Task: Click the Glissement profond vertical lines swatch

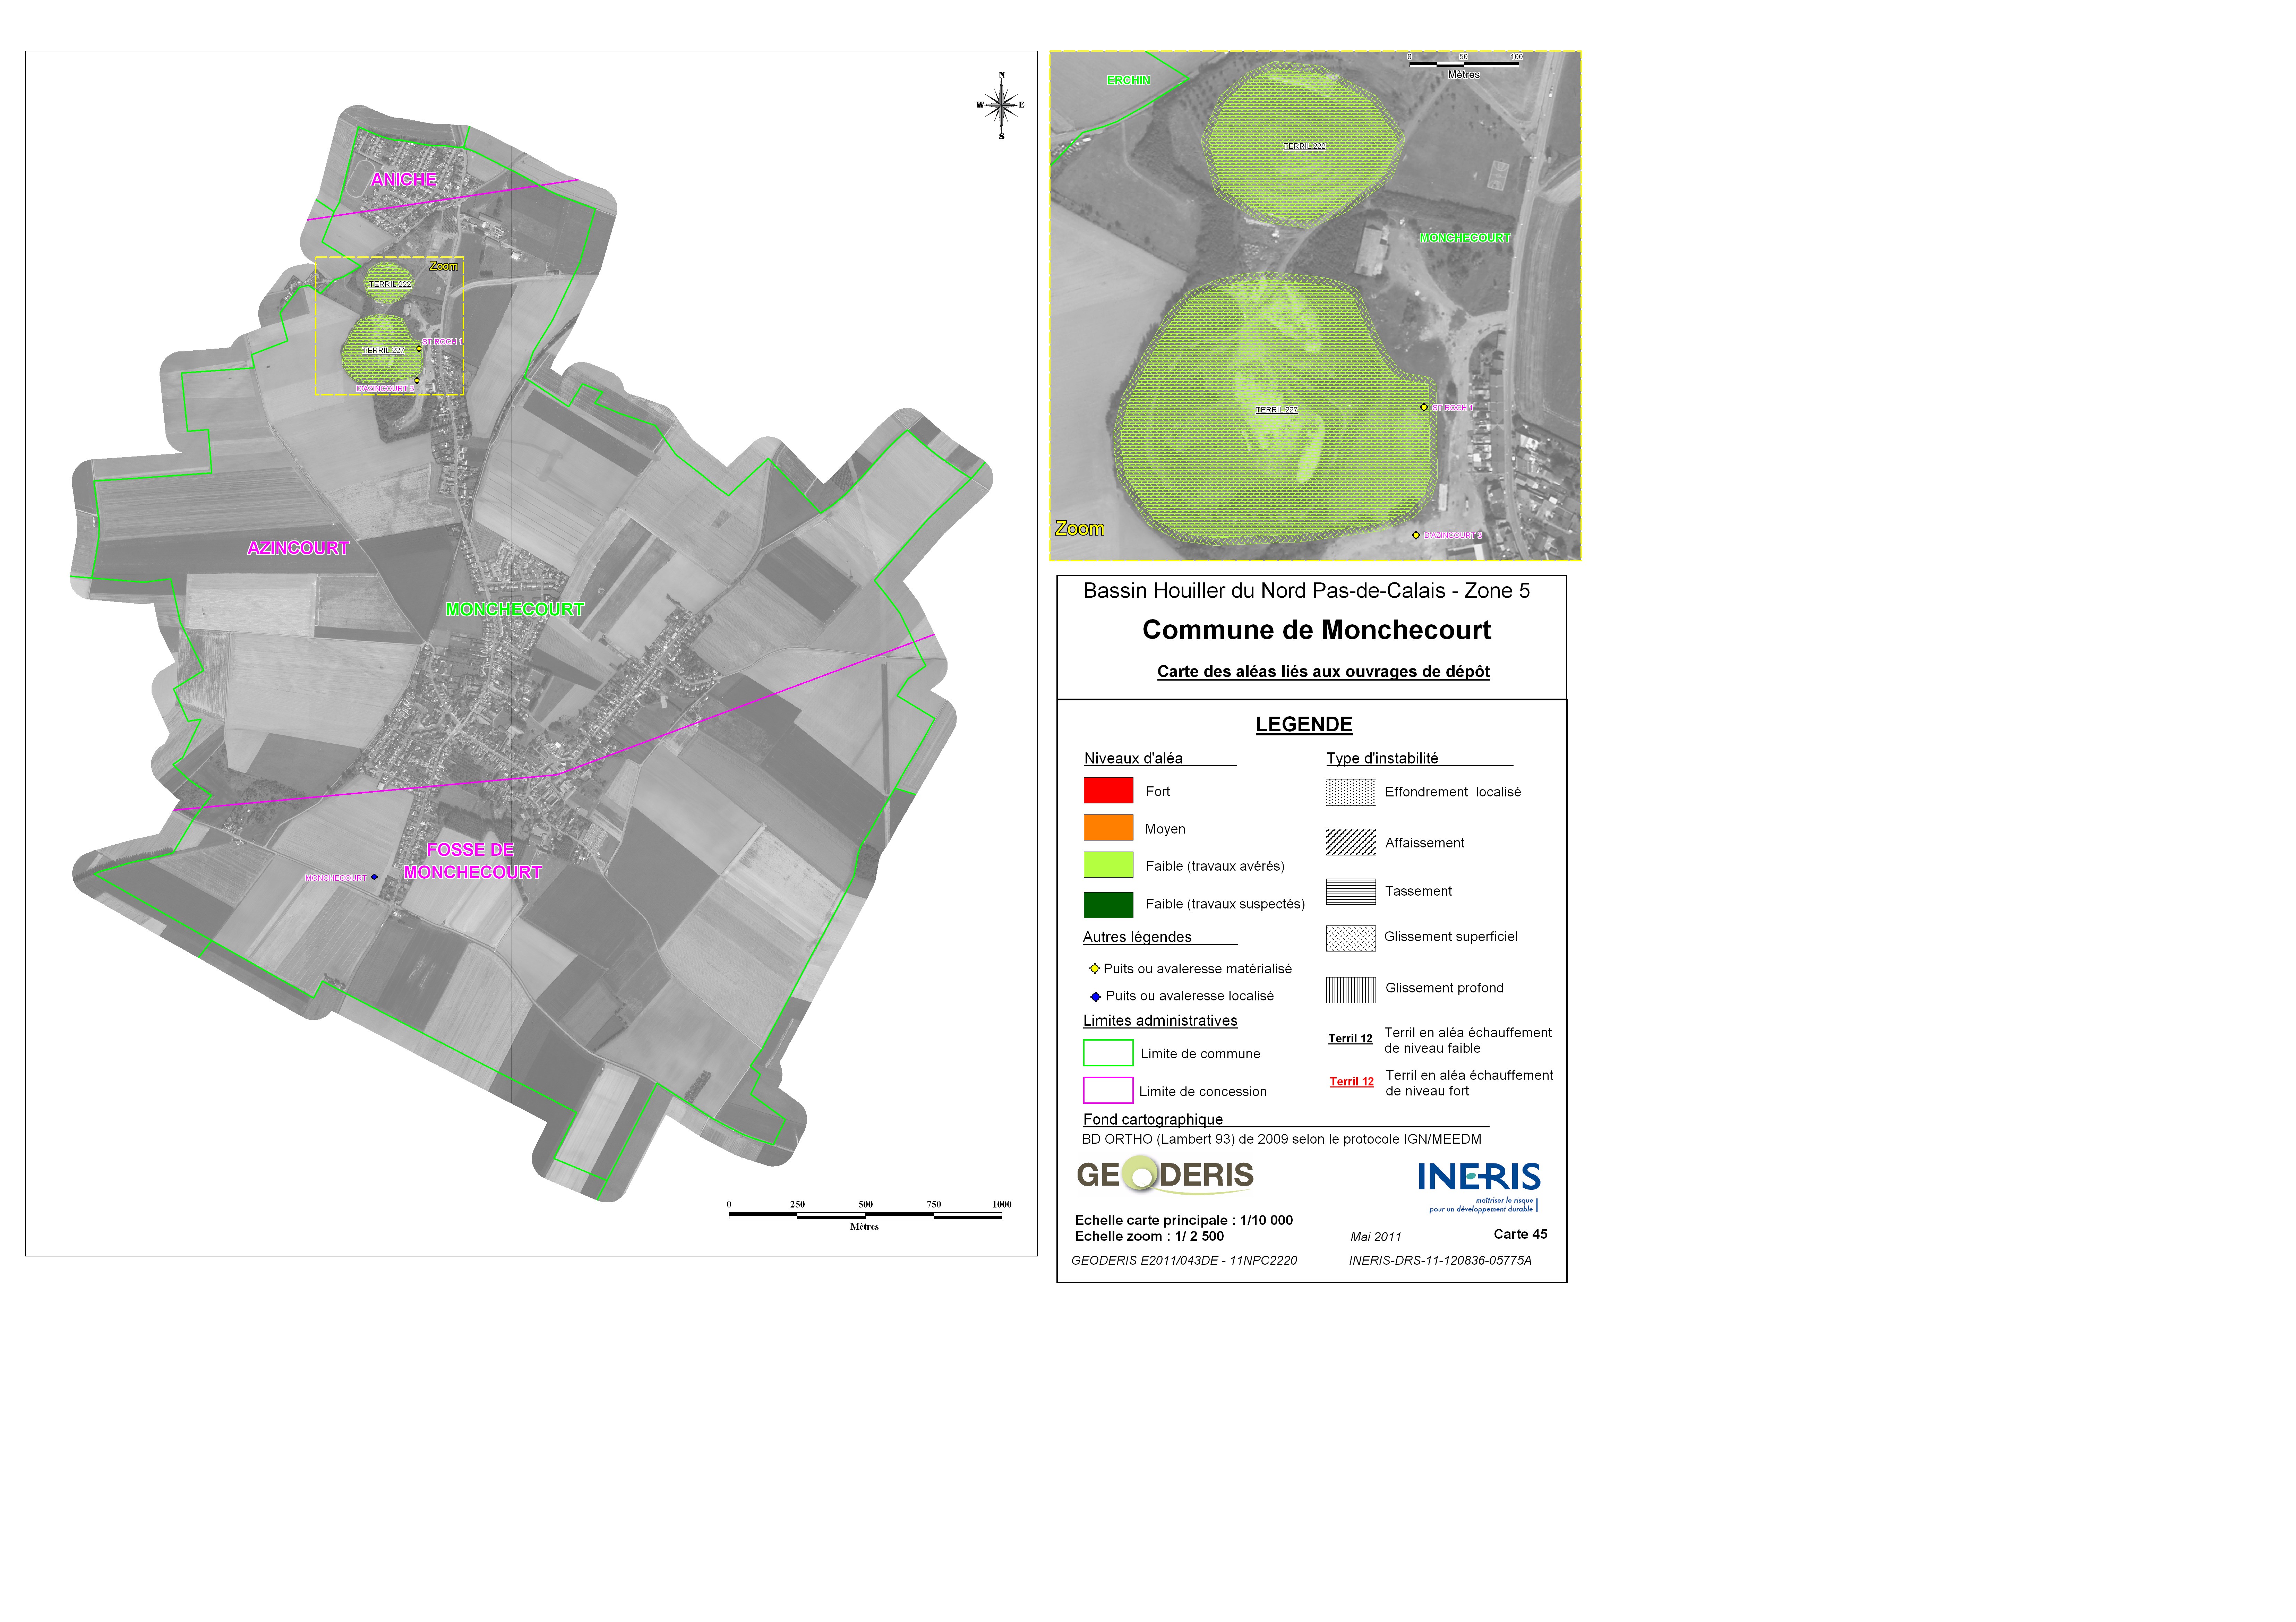Action: [x=1351, y=990]
